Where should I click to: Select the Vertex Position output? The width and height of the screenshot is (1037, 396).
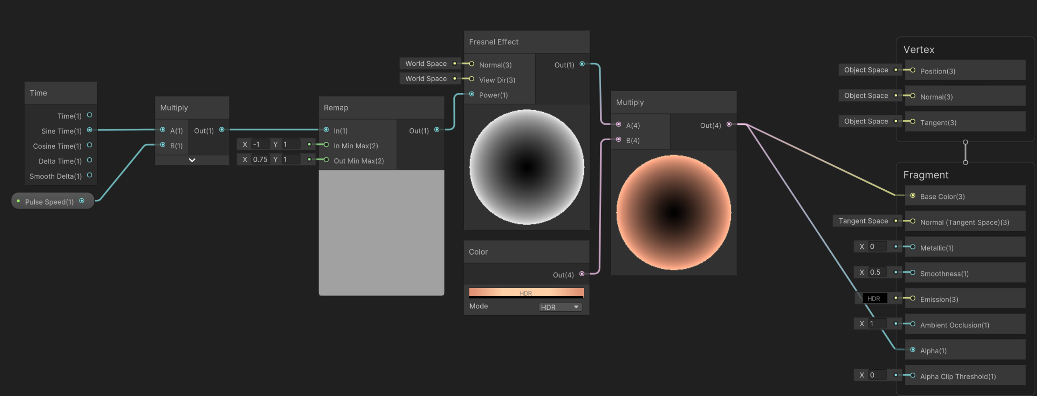pyautogui.click(x=911, y=71)
